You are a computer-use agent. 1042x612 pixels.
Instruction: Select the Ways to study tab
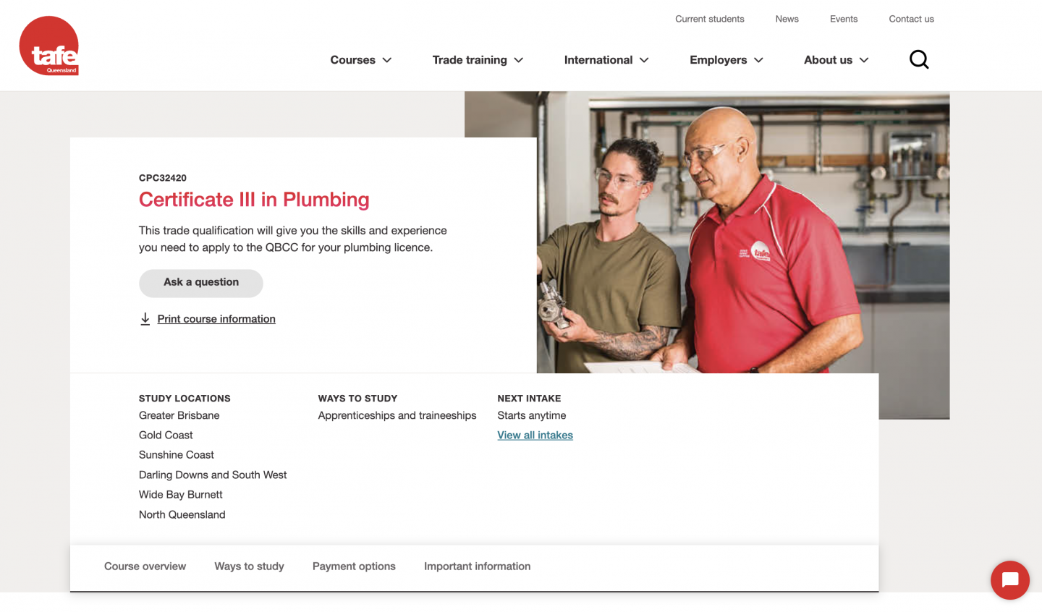pos(249,566)
